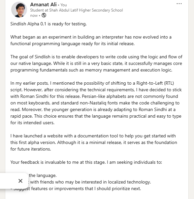Viewport: 194px width, 199px height.
Task: Click the "Your feedback is invaluable" line
Action: pyautogui.click(x=86, y=162)
